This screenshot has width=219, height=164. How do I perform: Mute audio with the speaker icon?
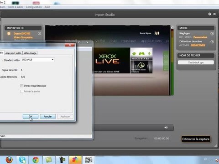[166, 128]
